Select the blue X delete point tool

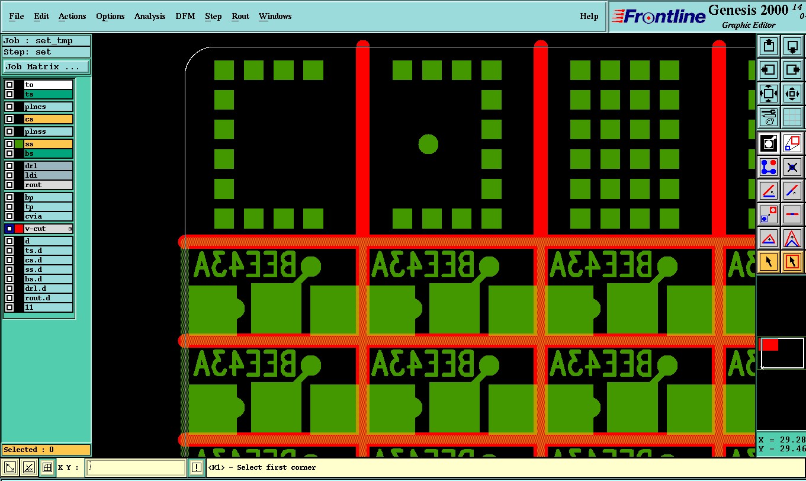[x=792, y=167]
